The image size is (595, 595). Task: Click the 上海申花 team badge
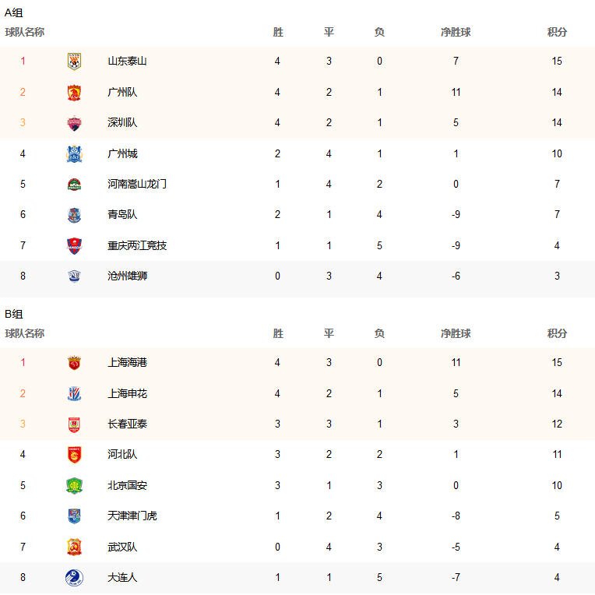tap(75, 394)
